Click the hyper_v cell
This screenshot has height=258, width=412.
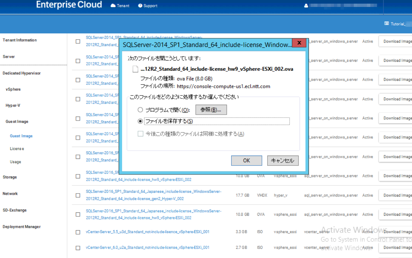[280, 196]
